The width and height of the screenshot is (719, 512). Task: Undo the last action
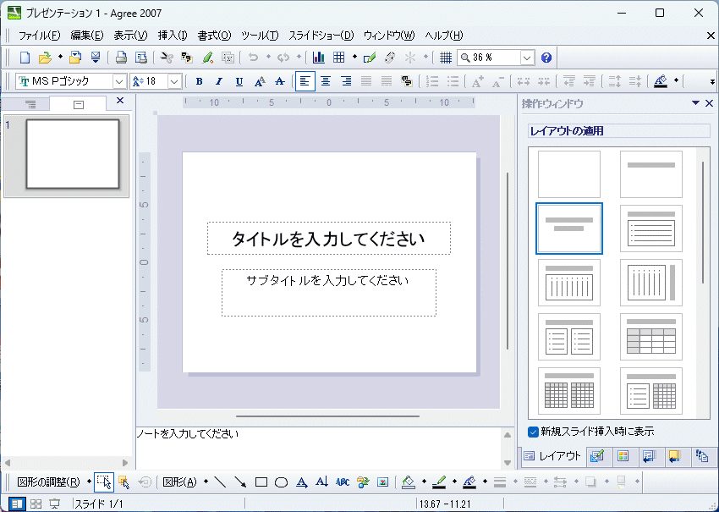point(253,58)
